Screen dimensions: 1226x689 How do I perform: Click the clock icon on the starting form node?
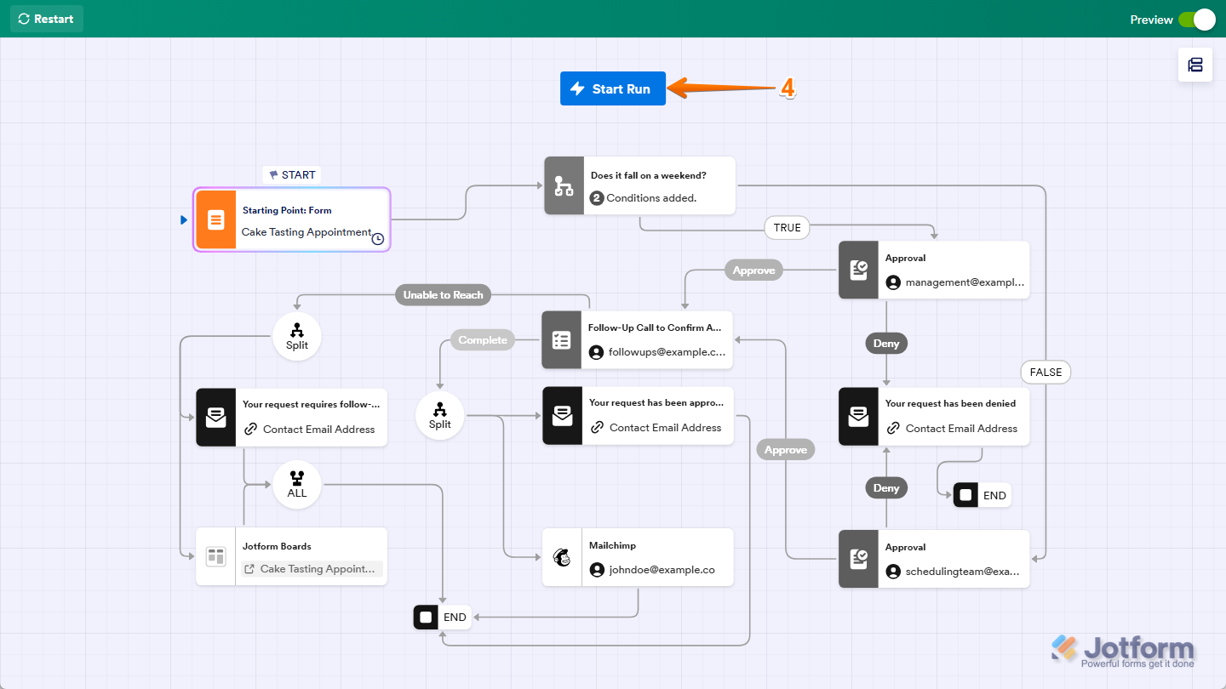pyautogui.click(x=377, y=239)
